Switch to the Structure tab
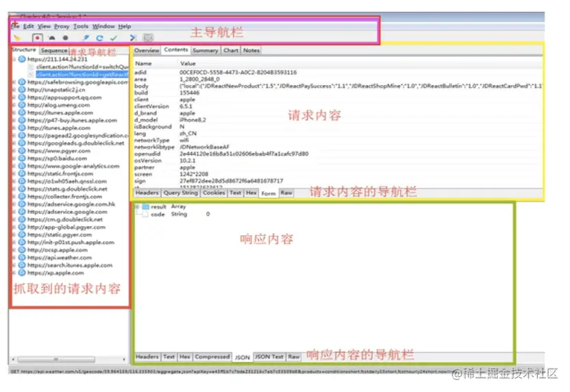This screenshot has height=392, width=570. click(x=24, y=50)
